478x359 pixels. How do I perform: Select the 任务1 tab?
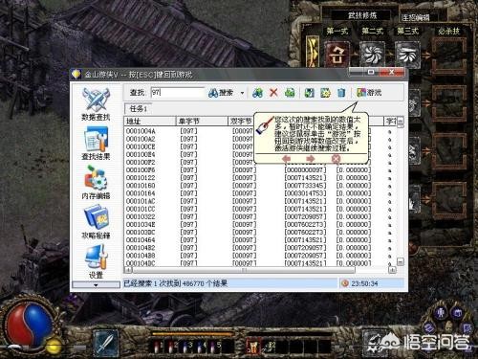(138, 109)
